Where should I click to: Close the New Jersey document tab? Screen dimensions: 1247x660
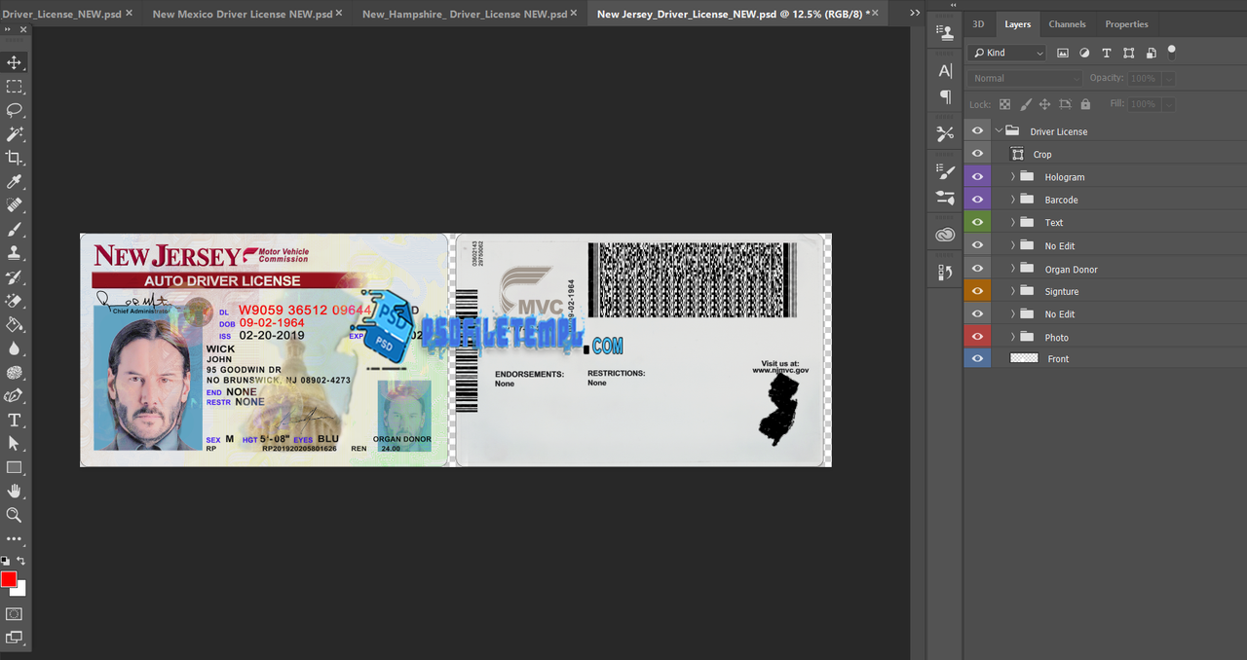[x=875, y=14]
